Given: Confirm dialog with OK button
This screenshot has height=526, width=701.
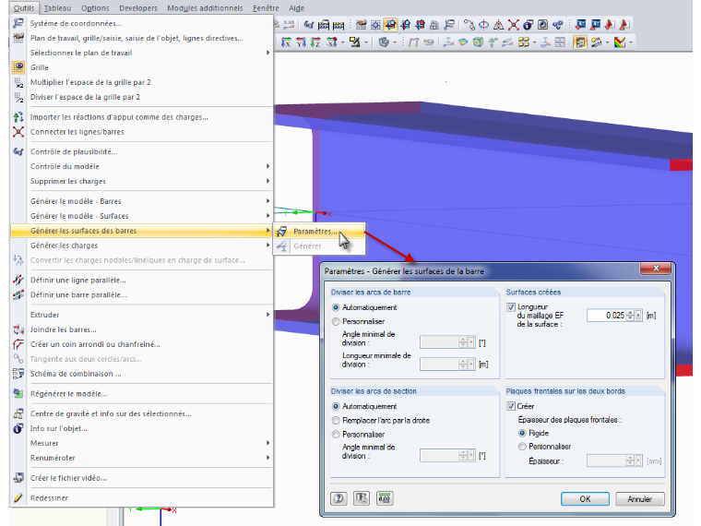Looking at the screenshot, I should coord(585,498).
